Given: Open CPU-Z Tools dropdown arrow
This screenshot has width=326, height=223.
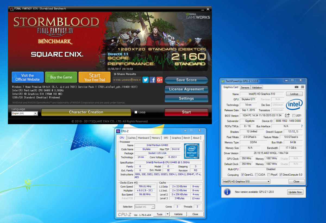Looking at the screenshot, I should [x=168, y=214].
